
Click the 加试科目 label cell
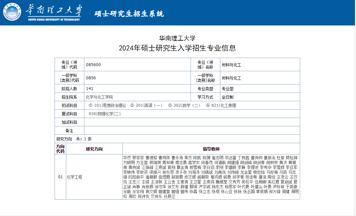pyautogui.click(x=69, y=122)
